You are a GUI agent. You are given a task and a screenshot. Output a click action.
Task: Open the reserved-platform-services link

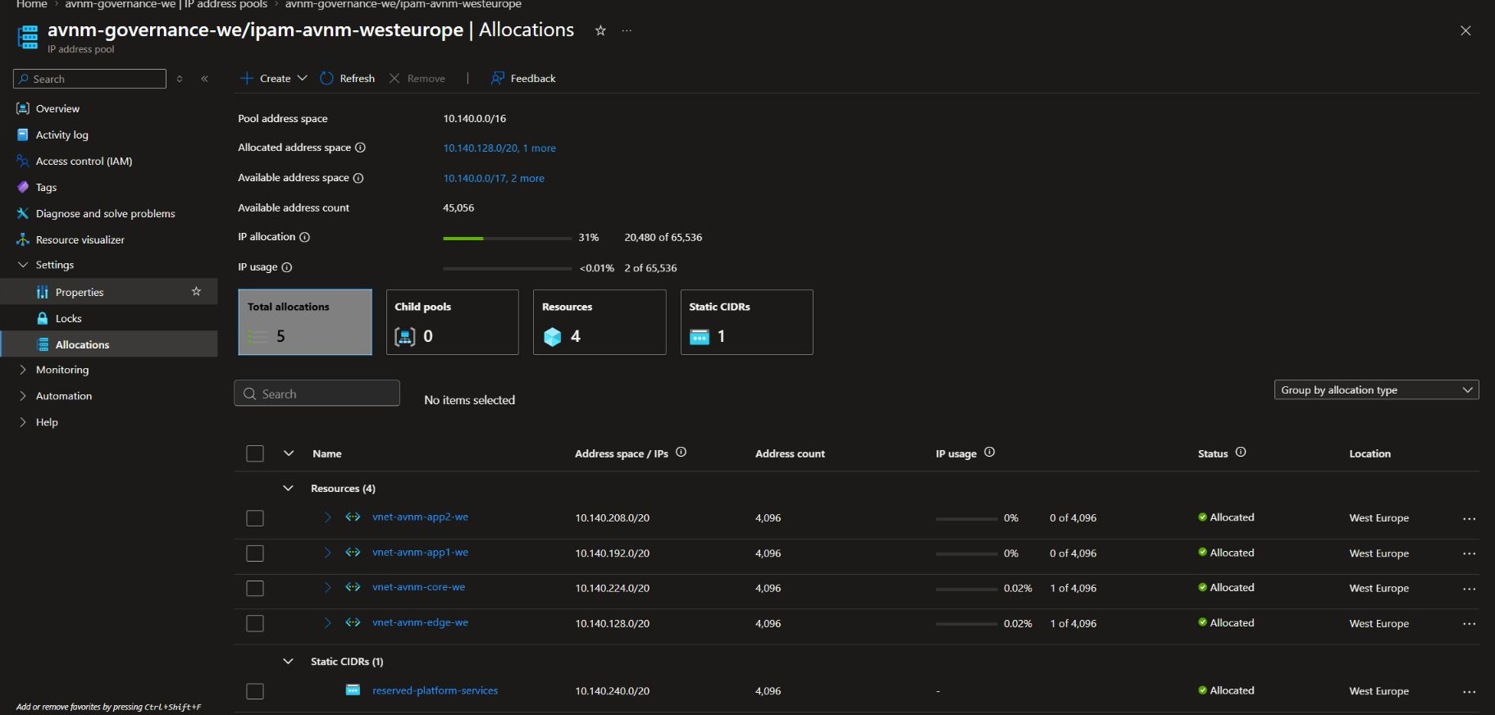[435, 691]
